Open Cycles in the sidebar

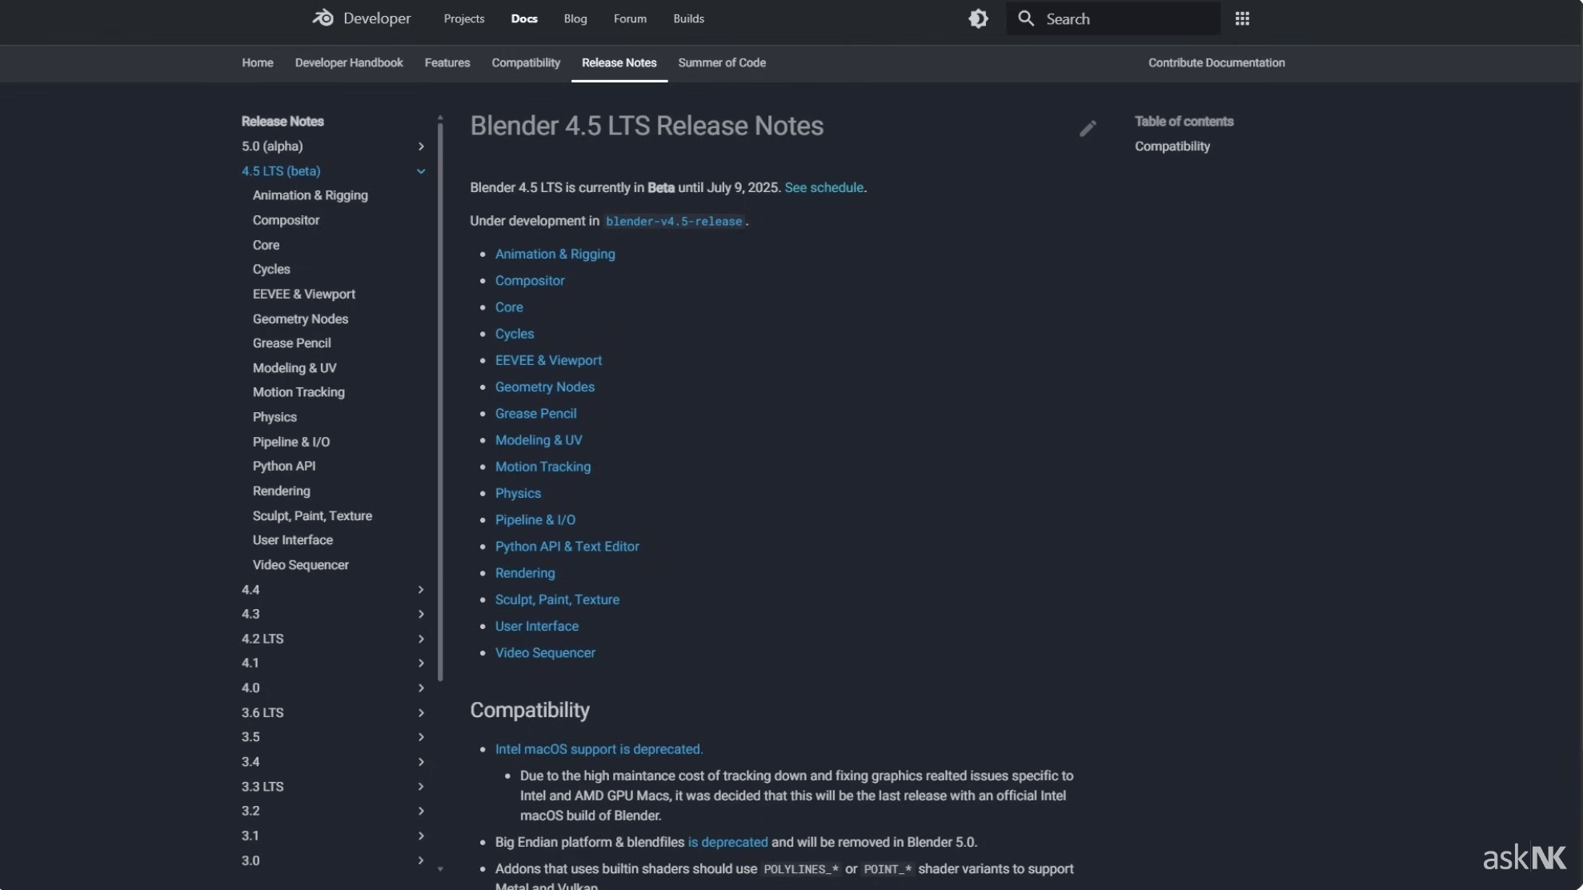click(x=271, y=269)
